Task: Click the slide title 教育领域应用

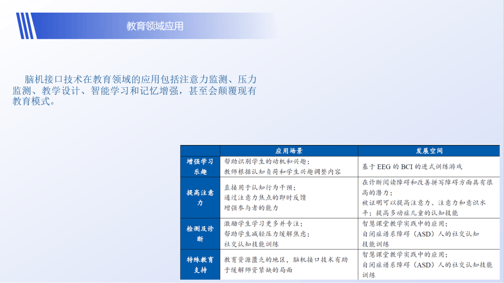Action: pos(154,26)
